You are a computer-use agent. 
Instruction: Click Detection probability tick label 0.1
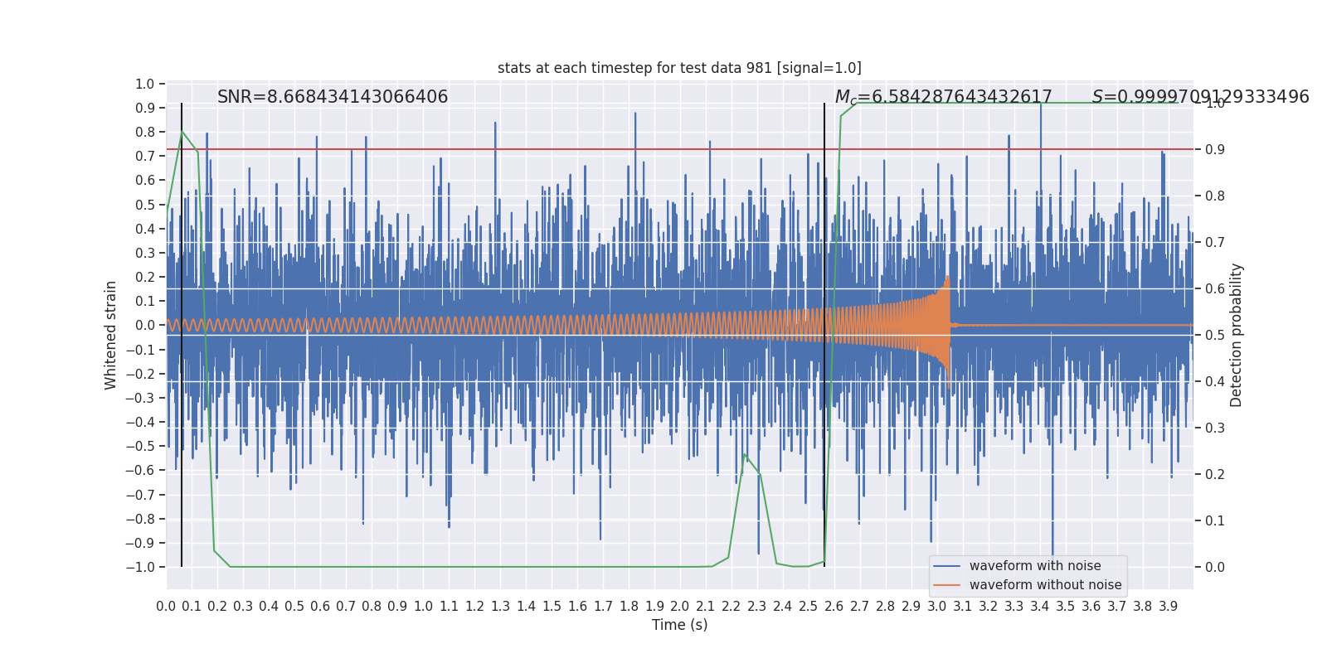click(x=1215, y=521)
